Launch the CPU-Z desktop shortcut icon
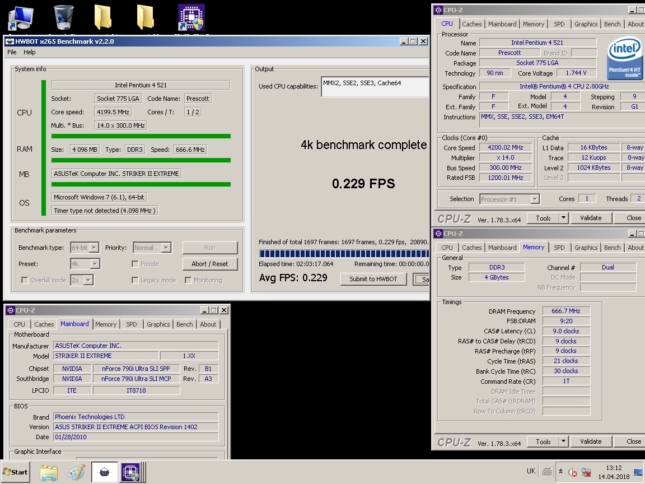Image resolution: width=645 pixels, height=484 pixels. pyautogui.click(x=191, y=17)
